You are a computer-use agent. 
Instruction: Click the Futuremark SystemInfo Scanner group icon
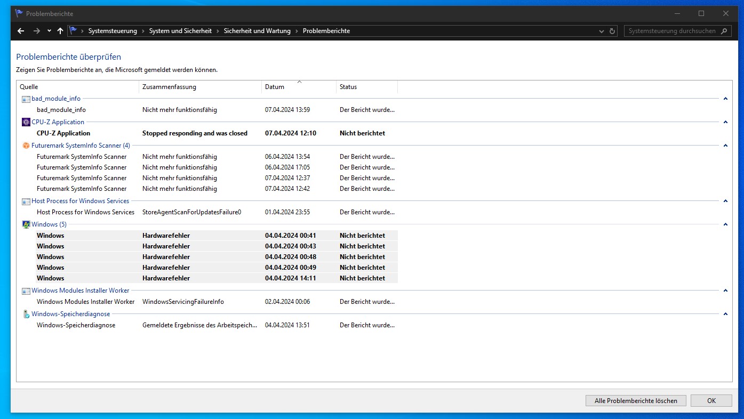click(x=26, y=146)
